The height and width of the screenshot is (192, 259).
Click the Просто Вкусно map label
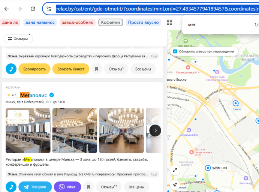[177, 79]
